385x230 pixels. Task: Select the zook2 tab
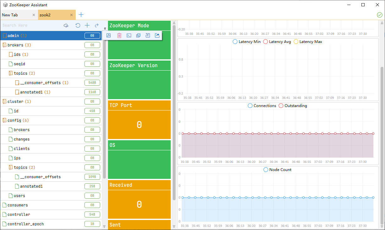pos(57,15)
